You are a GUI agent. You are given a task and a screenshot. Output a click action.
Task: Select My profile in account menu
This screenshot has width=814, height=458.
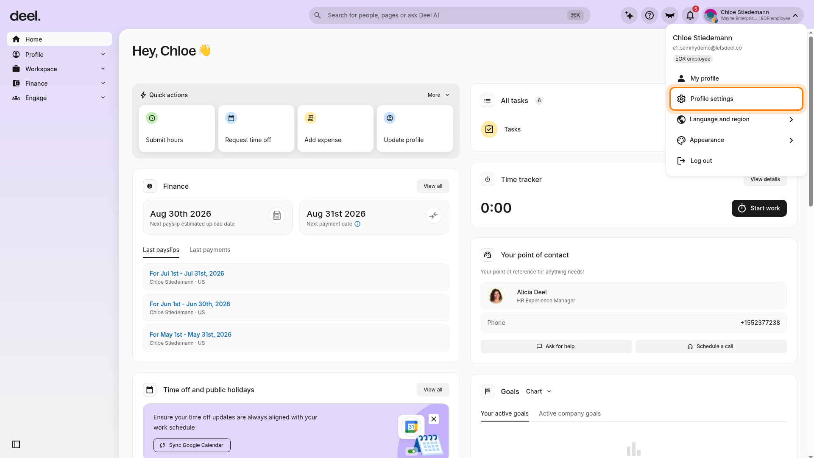(736, 78)
